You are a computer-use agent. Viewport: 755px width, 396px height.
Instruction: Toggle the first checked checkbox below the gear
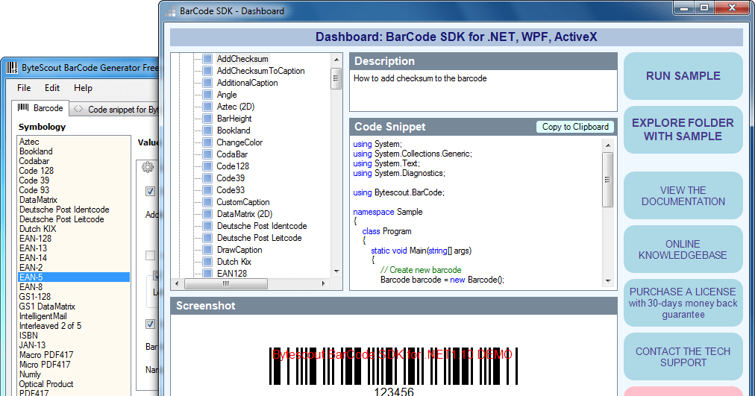(150, 191)
